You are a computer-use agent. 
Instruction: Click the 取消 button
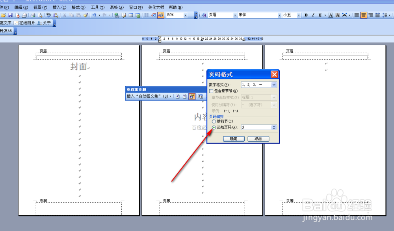258,139
